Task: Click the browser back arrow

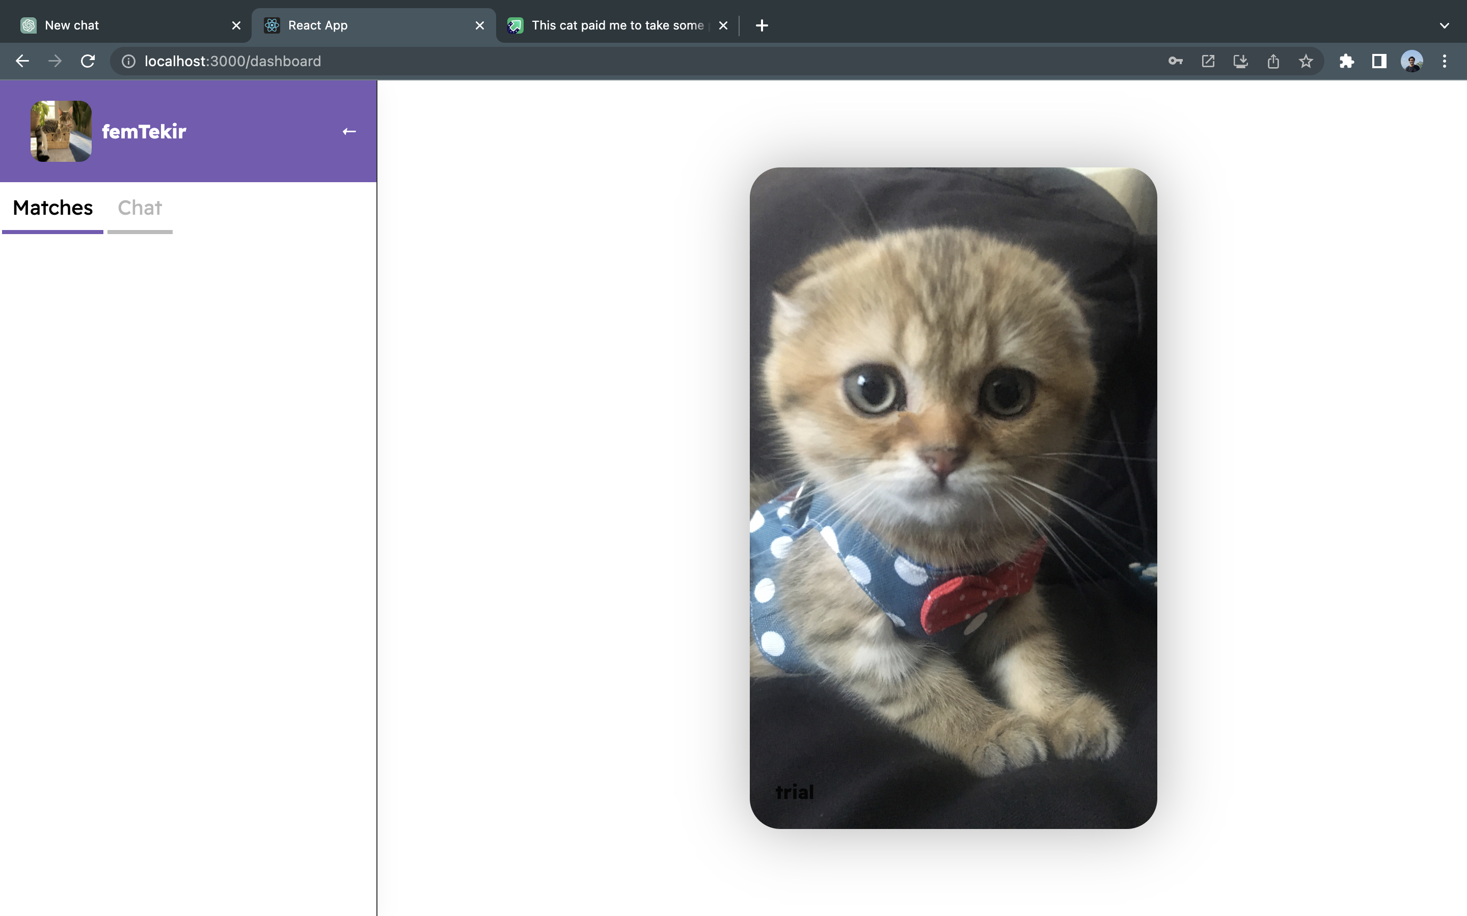Action: 22,61
